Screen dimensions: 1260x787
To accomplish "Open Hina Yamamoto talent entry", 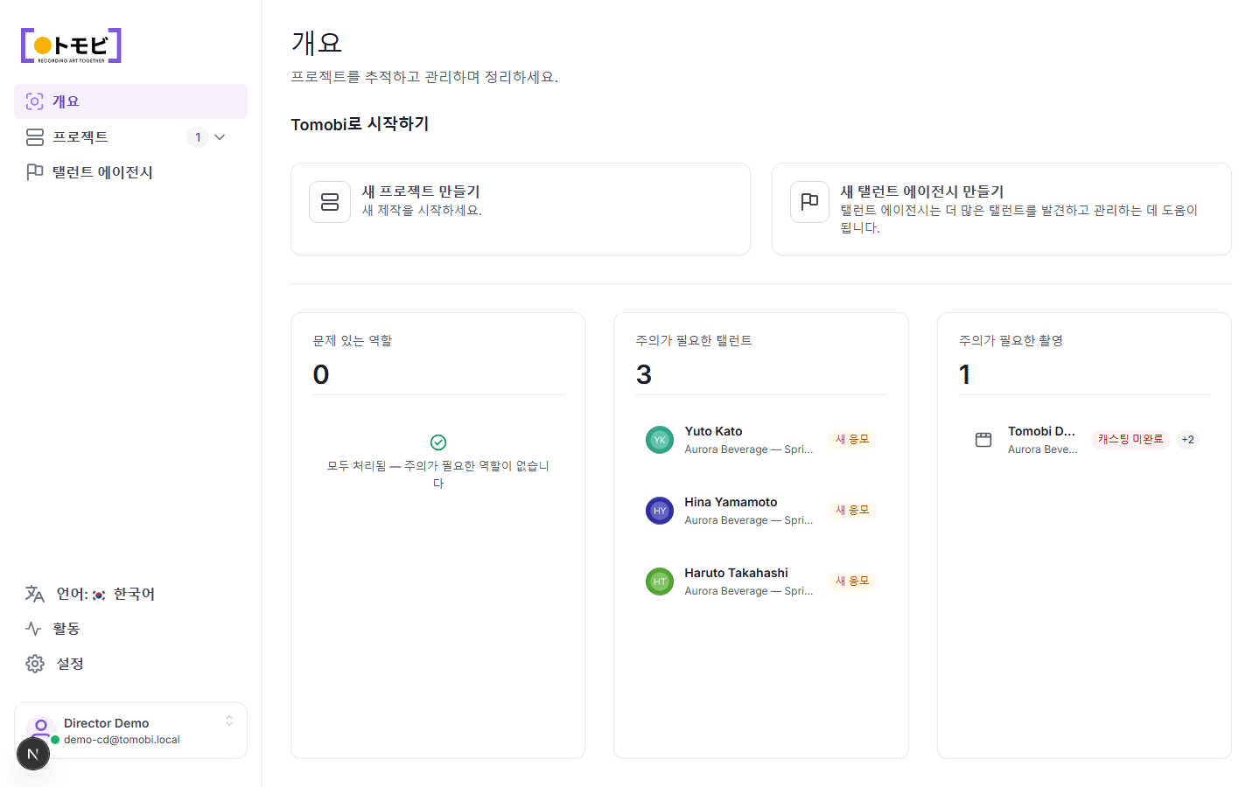I will point(761,511).
